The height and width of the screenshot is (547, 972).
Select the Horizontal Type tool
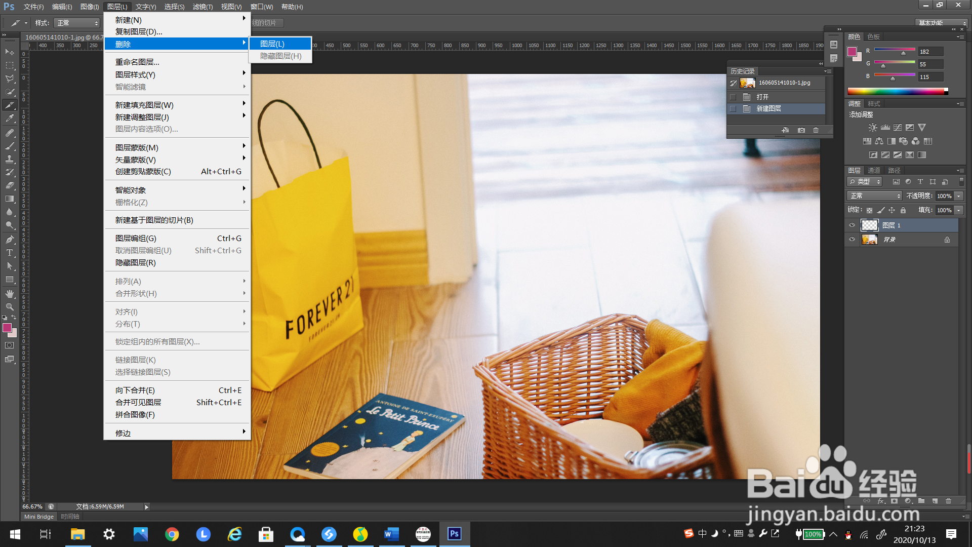[x=10, y=253]
